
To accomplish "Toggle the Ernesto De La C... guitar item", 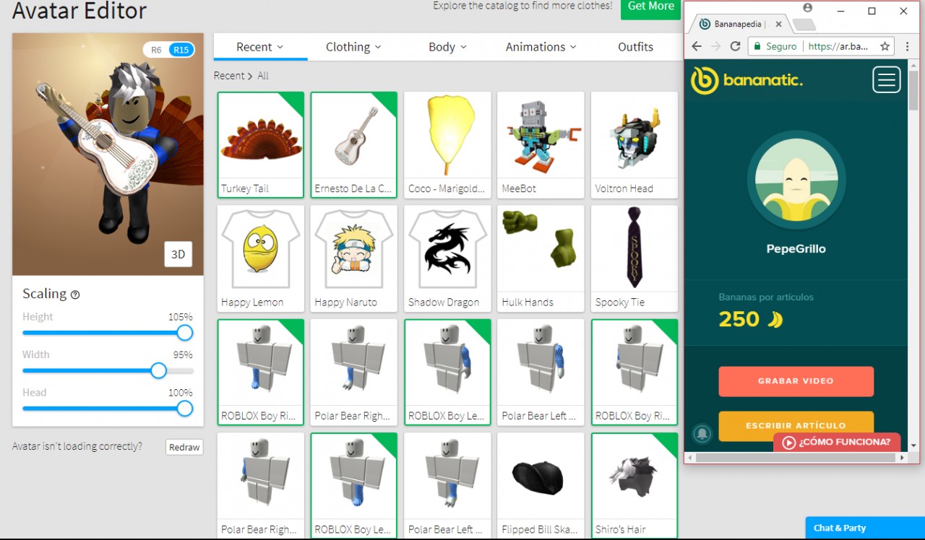I will [x=354, y=144].
